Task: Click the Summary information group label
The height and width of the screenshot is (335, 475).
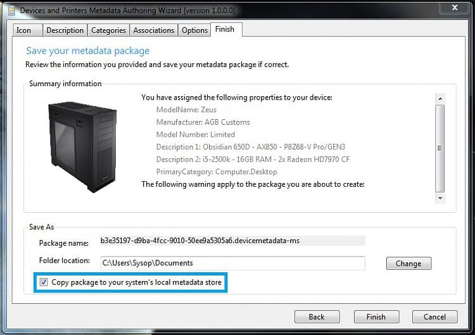Action: pyautogui.click(x=65, y=84)
